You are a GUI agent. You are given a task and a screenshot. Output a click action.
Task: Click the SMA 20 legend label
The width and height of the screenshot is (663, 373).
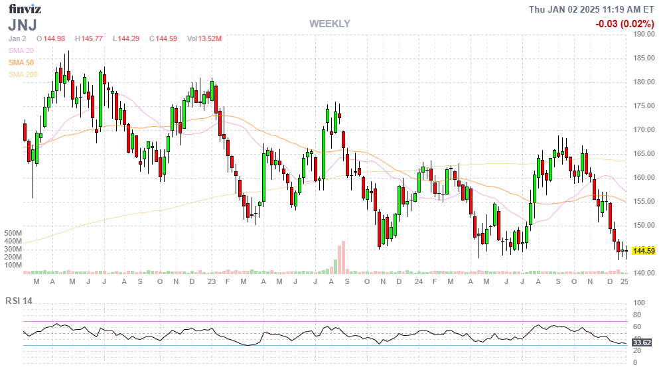click(x=21, y=50)
